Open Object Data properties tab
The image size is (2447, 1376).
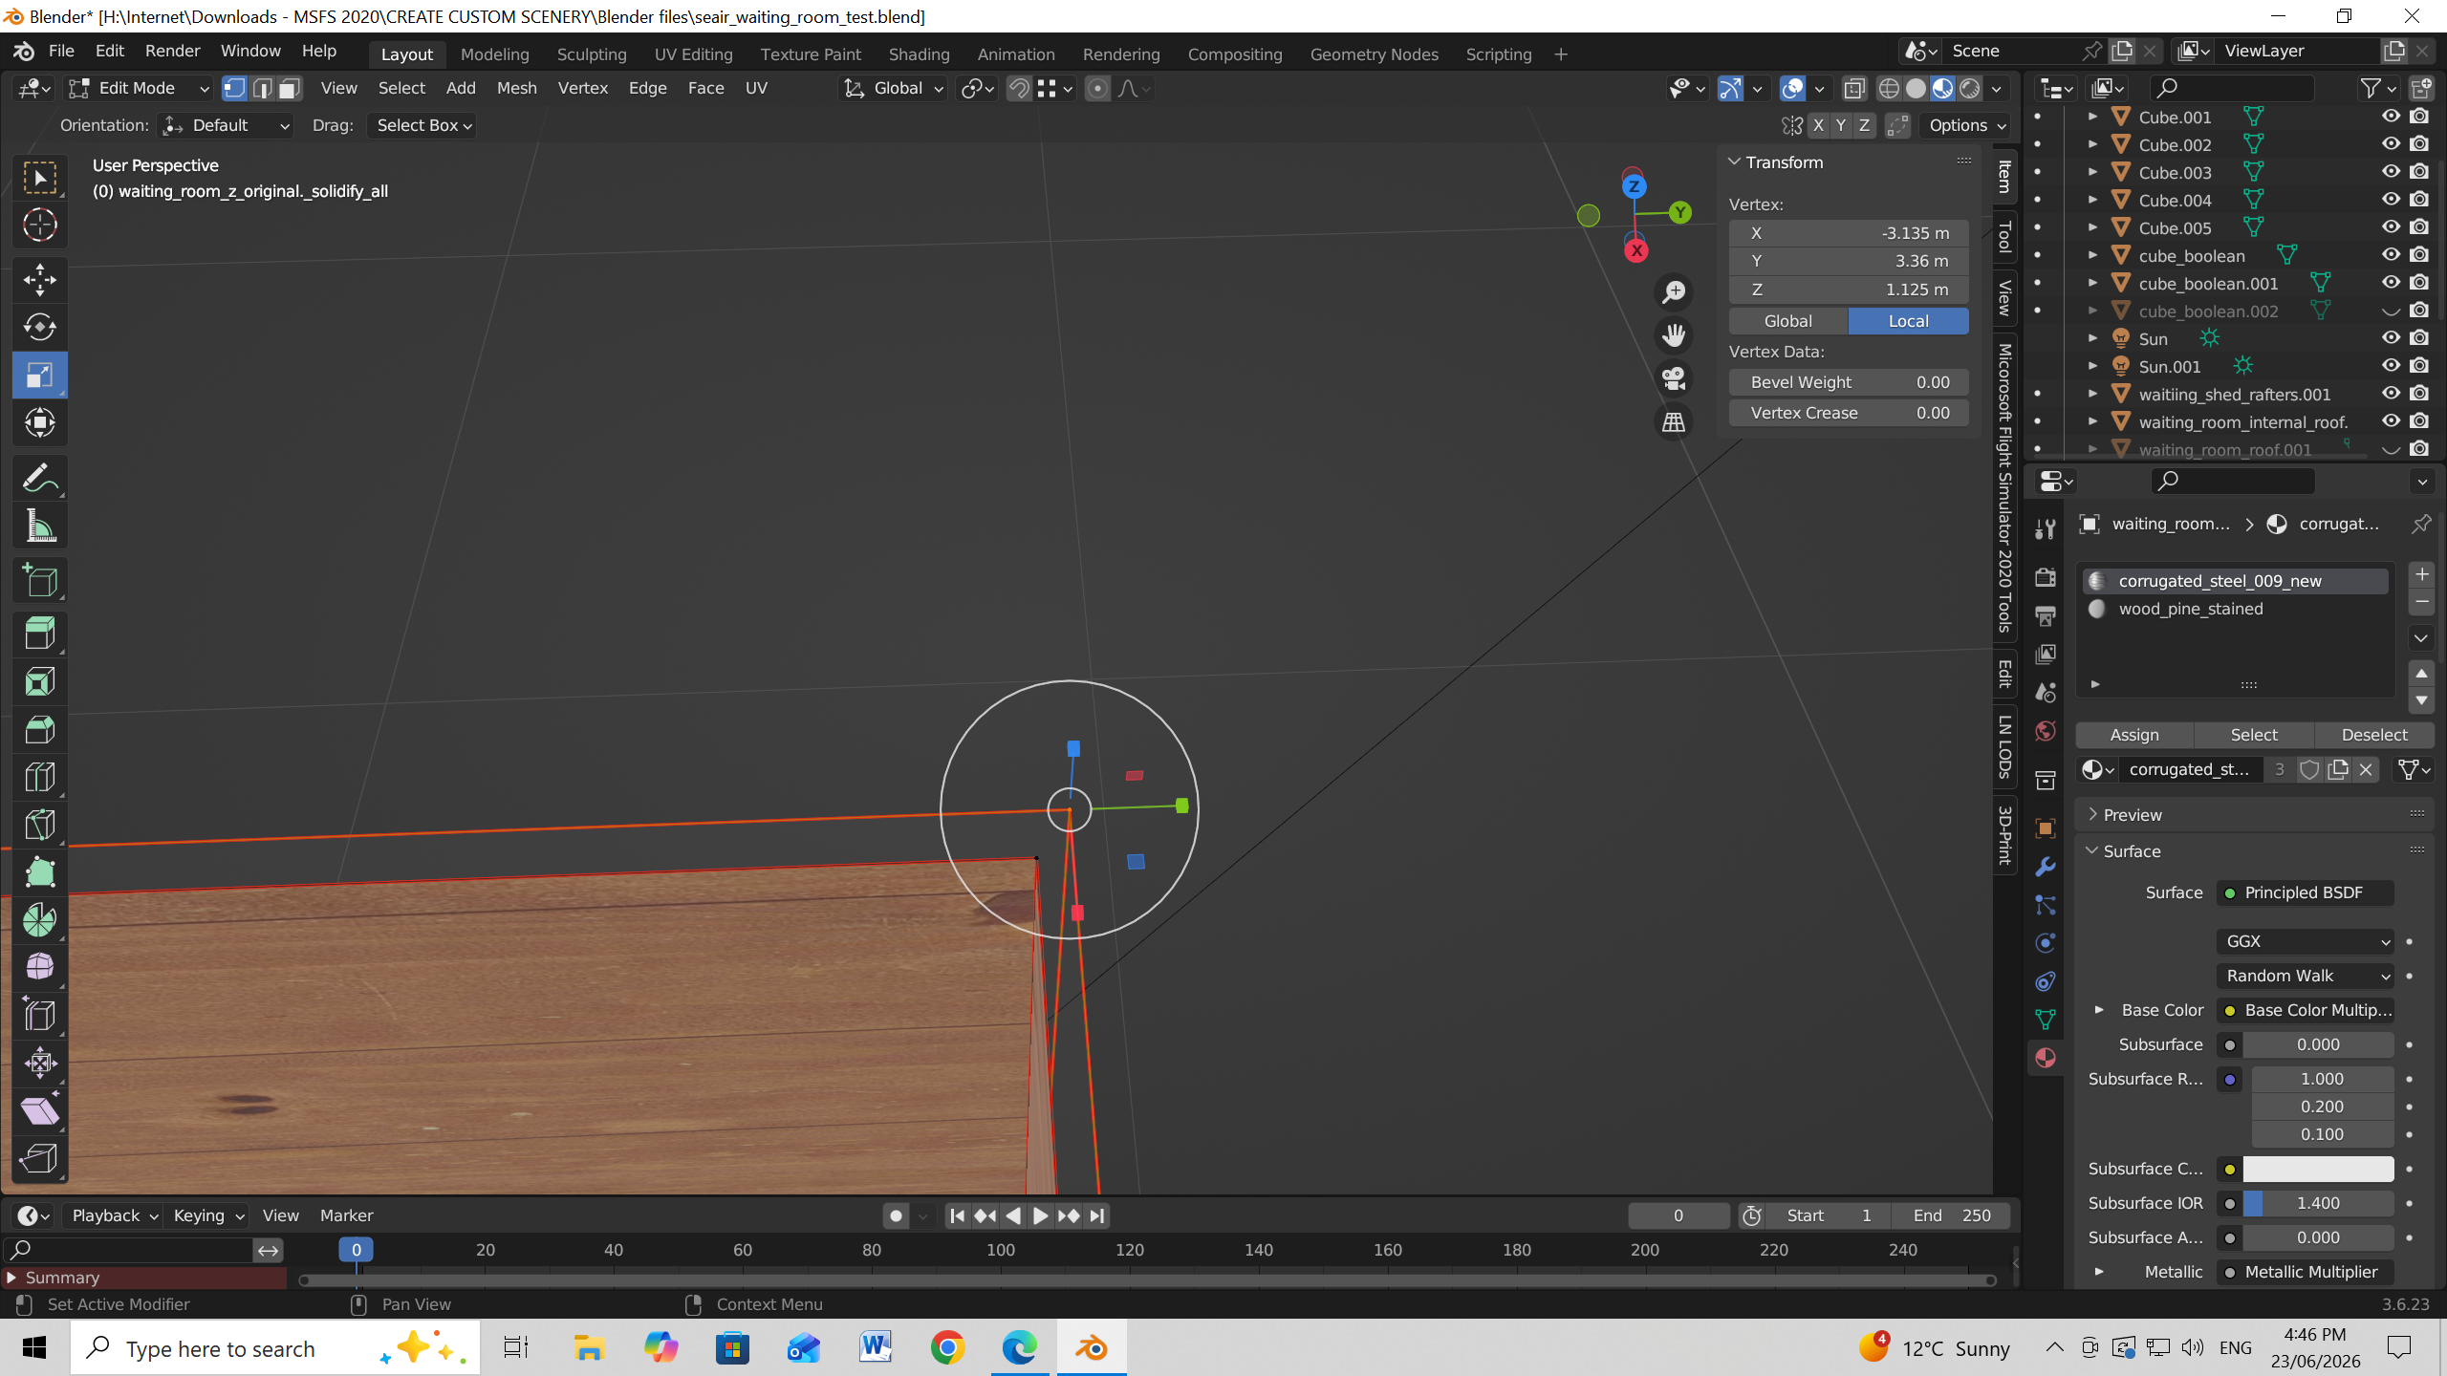pos(2046,1020)
